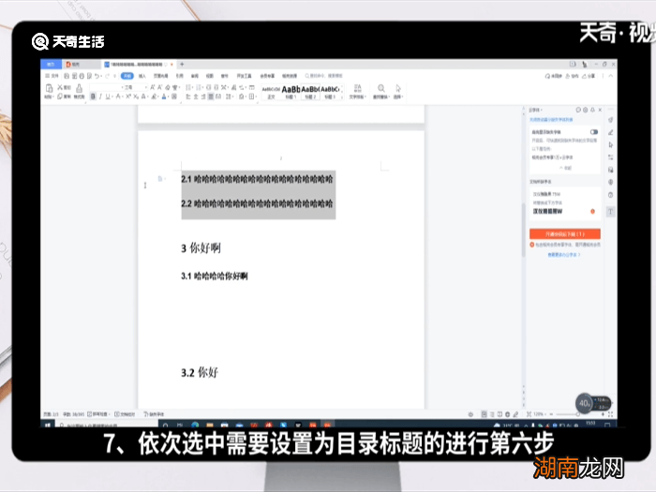Click the Undo arrow icon
The width and height of the screenshot is (656, 492).
[x=97, y=76]
